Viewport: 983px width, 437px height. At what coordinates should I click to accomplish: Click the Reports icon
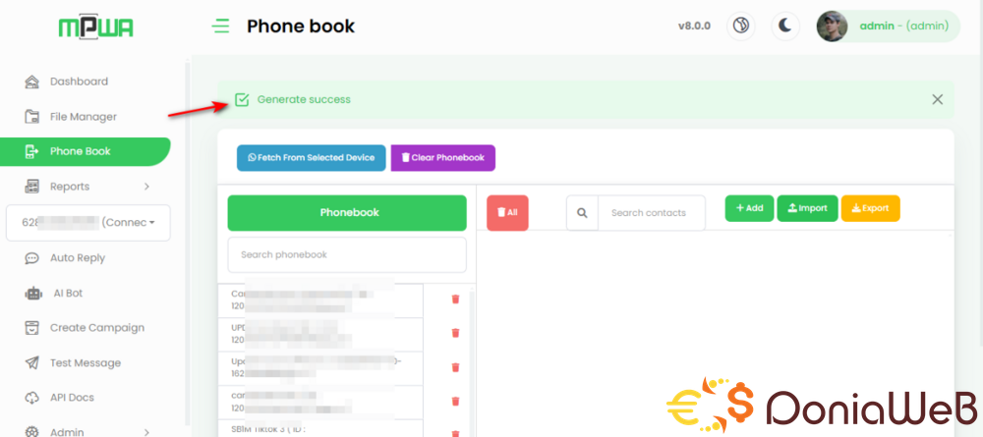click(32, 187)
